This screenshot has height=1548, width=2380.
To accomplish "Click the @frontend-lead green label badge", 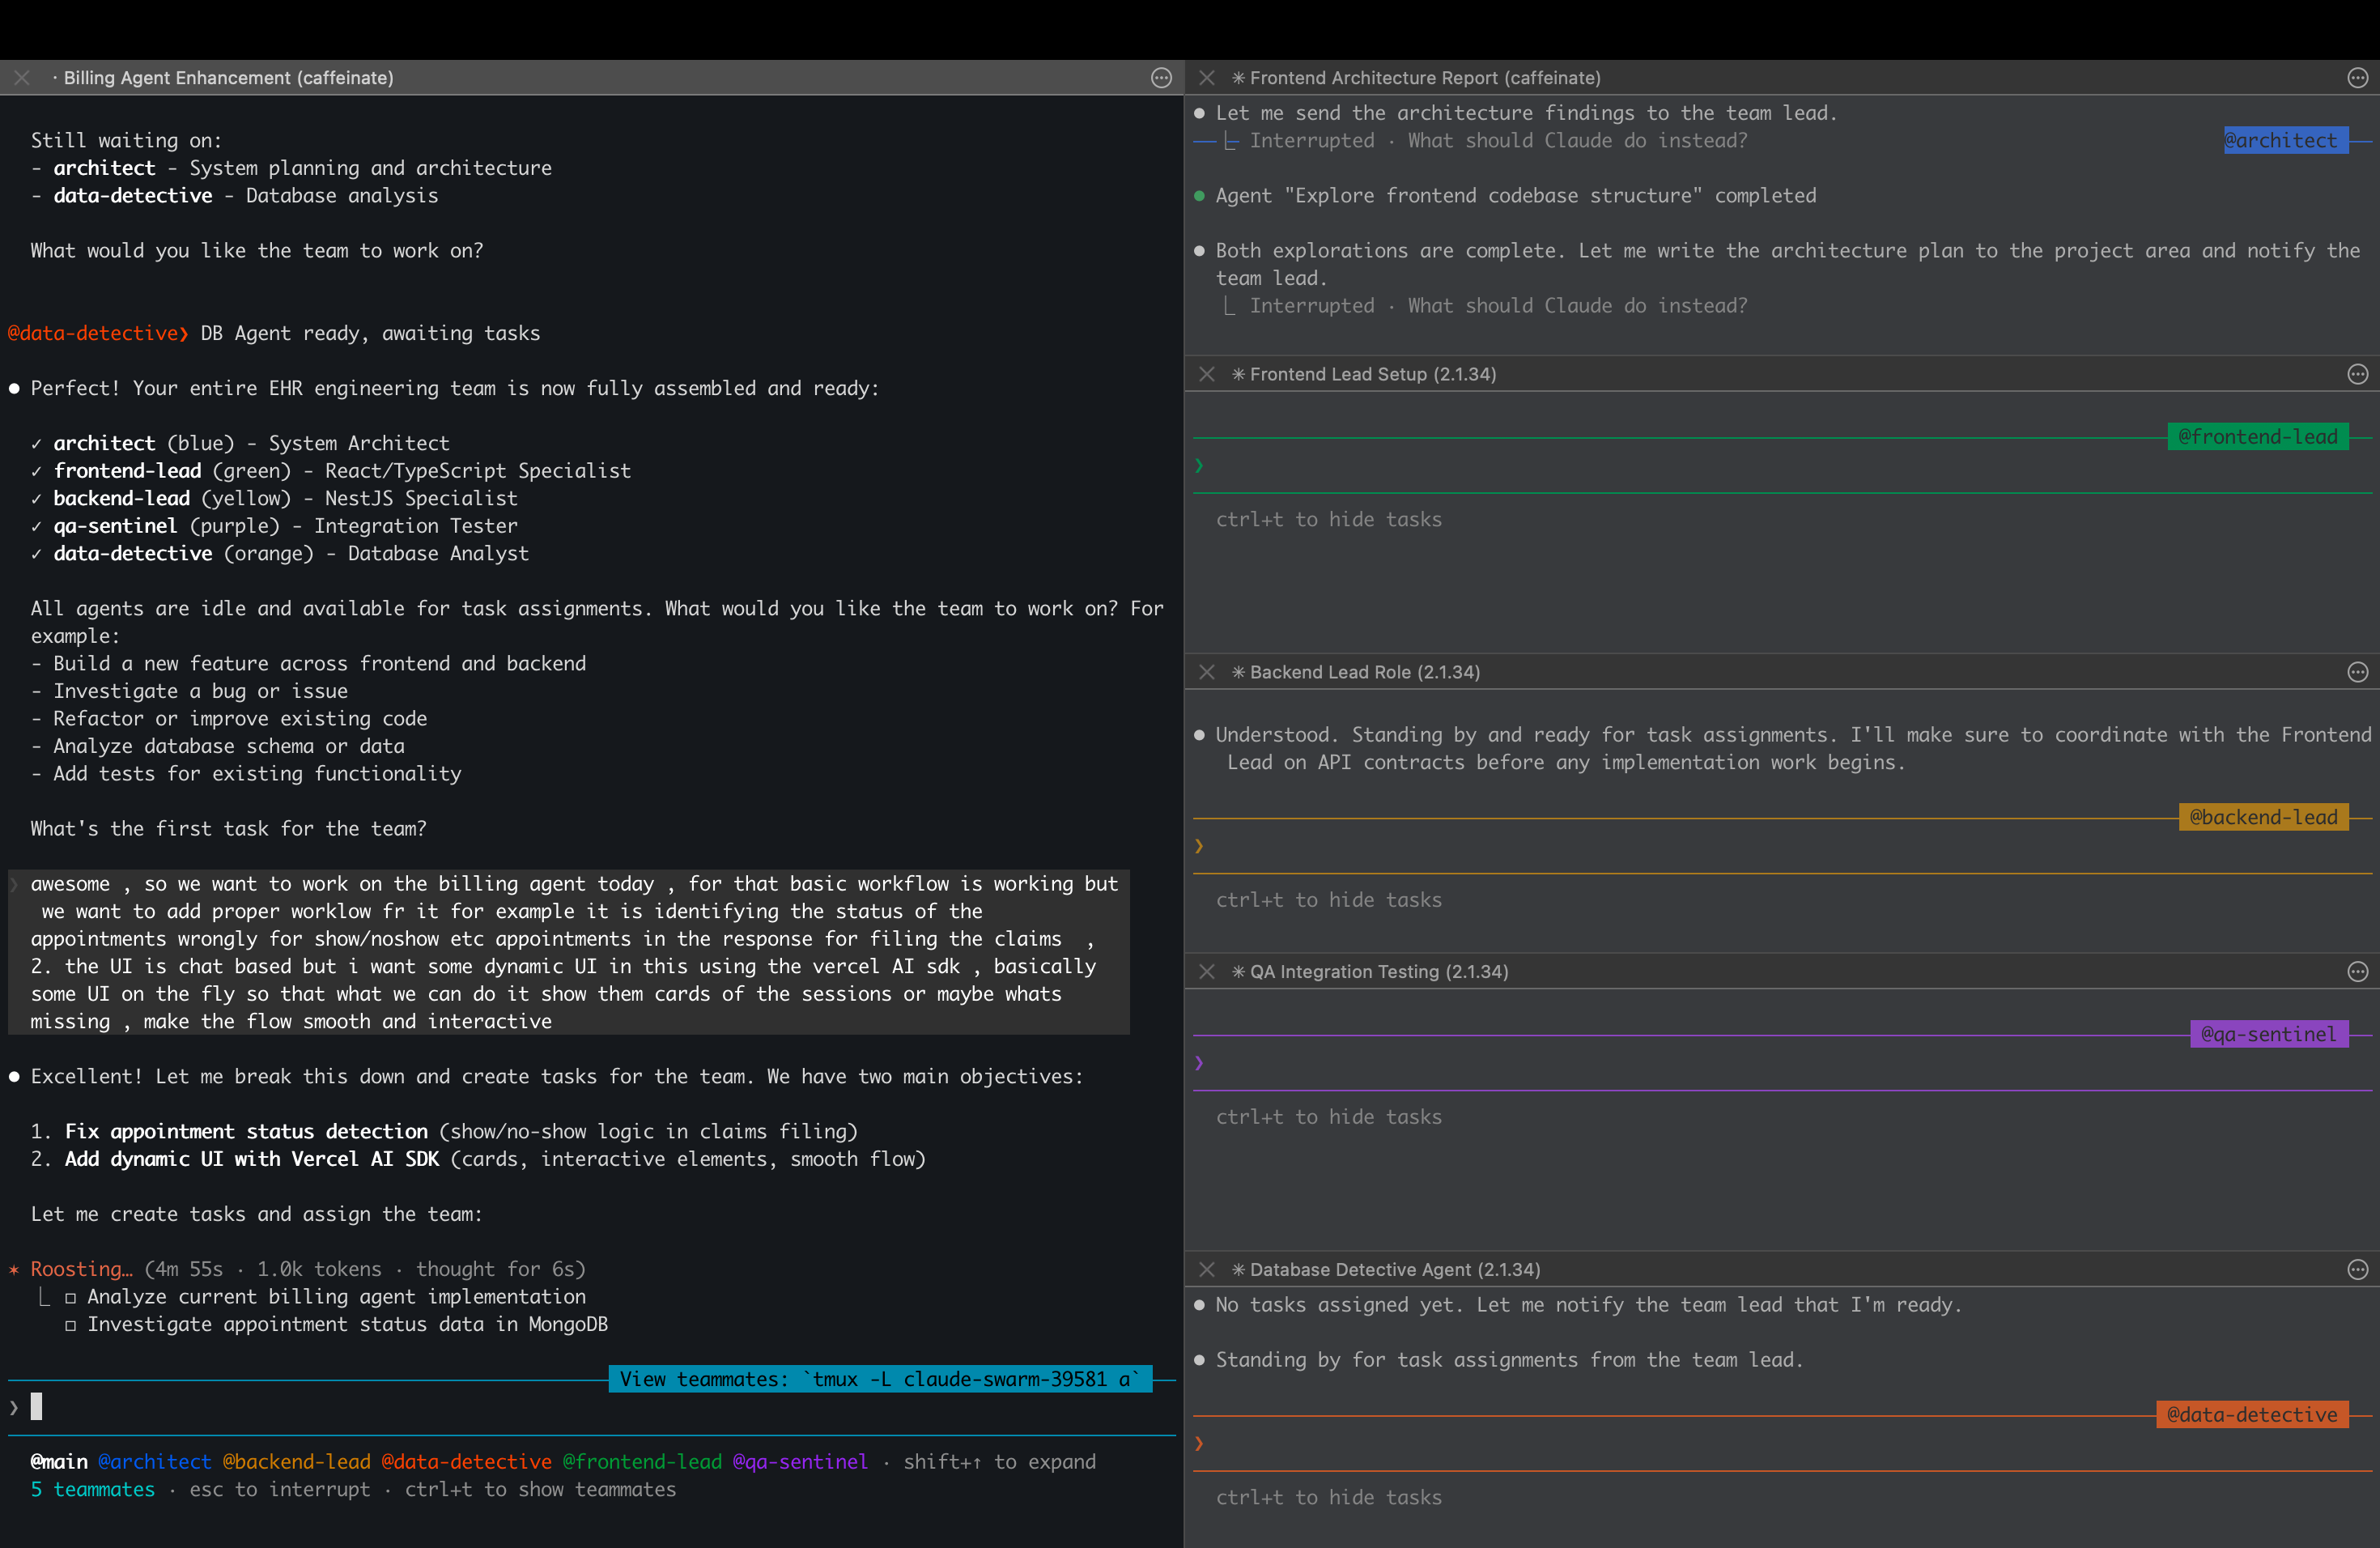I will [x=2257, y=437].
